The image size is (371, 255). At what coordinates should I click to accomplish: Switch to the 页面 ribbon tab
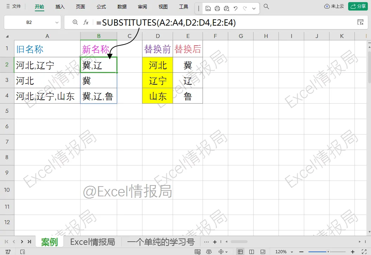click(81, 7)
